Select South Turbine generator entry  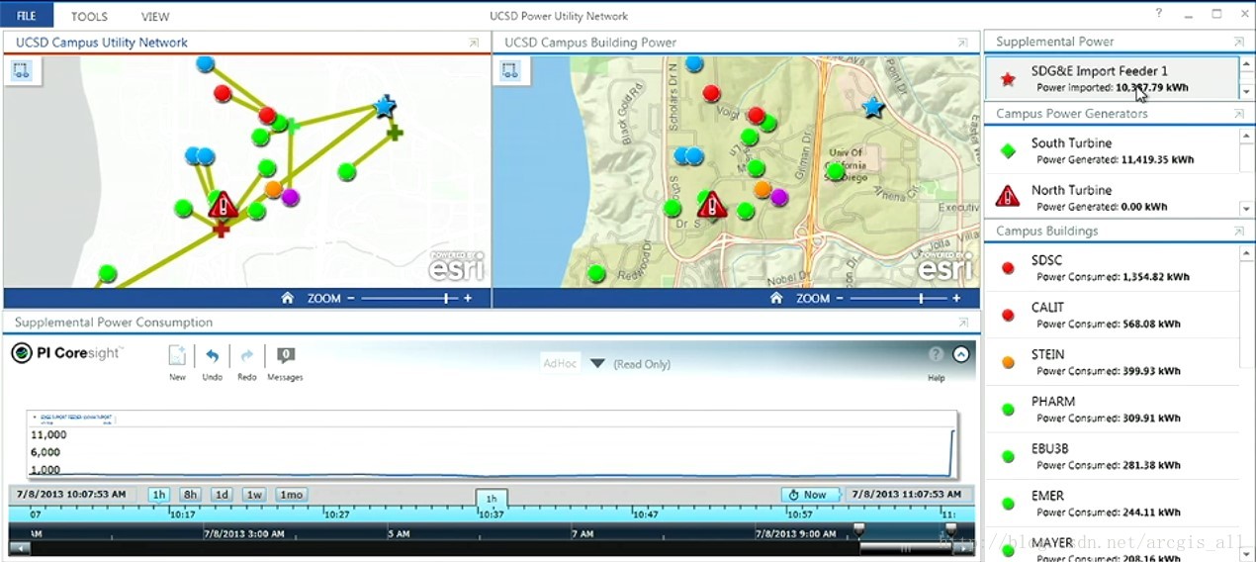pyautogui.click(x=1112, y=150)
